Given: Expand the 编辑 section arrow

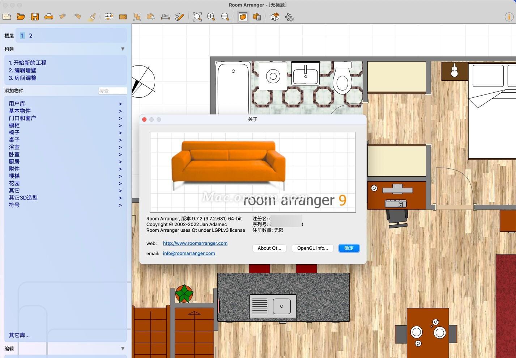Looking at the screenshot, I should click(x=123, y=349).
